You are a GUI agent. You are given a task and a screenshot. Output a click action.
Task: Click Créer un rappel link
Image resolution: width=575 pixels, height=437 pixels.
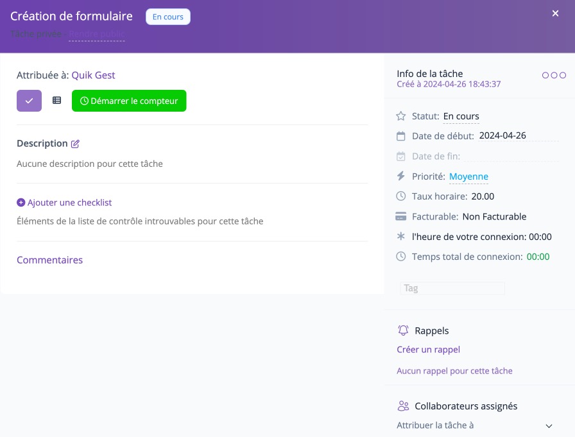(x=429, y=350)
